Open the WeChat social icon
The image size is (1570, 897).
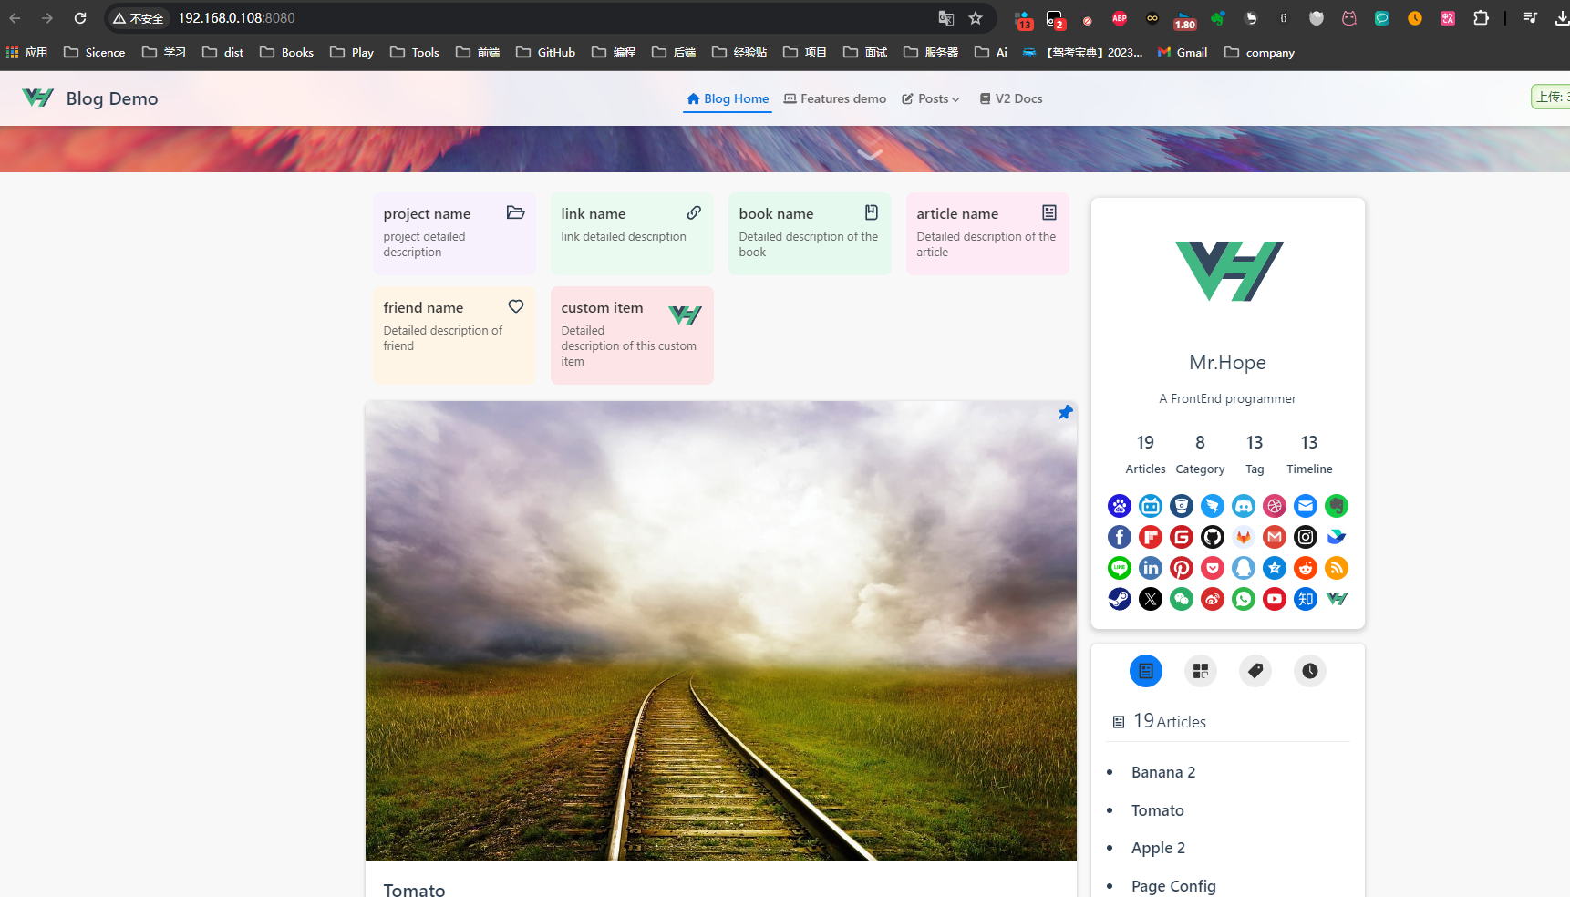click(1182, 599)
